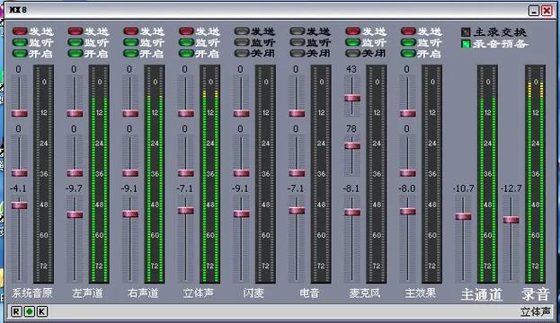Image resolution: width=560 pixels, height=323 pixels.
Task: Enable 发送 on the 闪麦 channel
Action: coord(242,31)
